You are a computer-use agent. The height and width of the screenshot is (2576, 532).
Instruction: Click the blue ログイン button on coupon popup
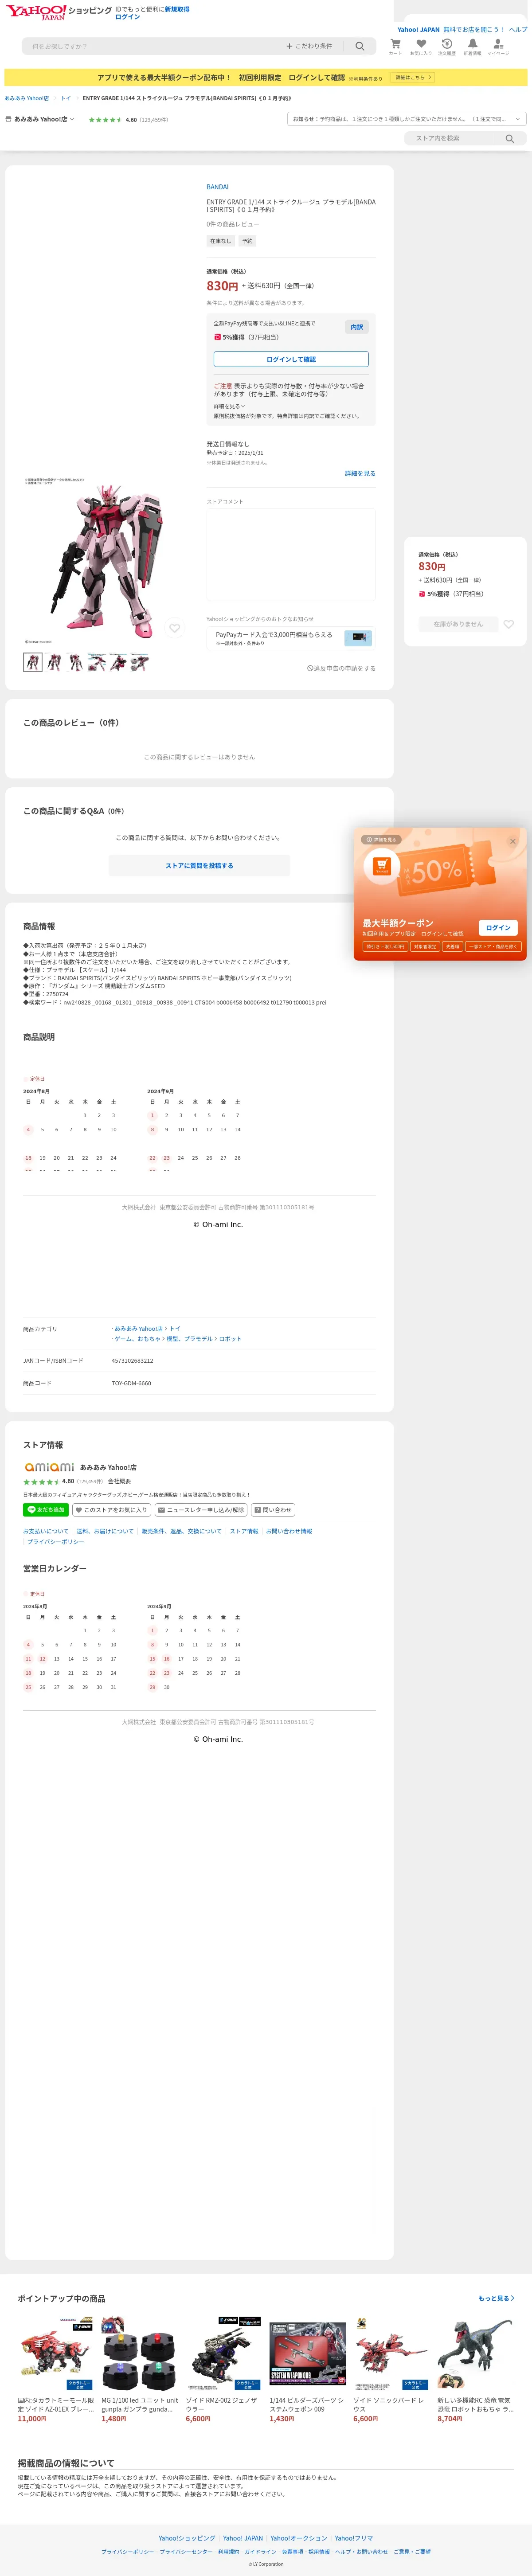[498, 928]
